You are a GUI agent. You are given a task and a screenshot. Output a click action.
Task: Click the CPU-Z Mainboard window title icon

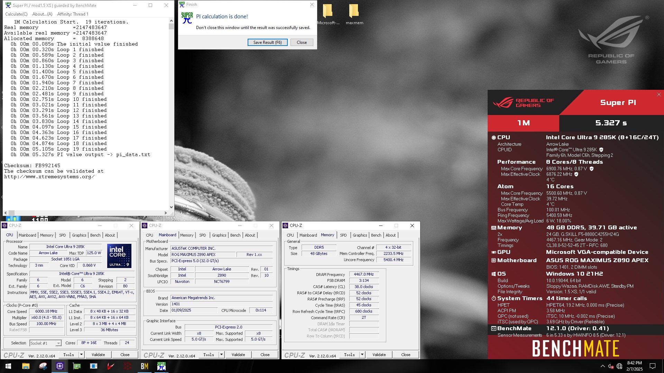145,226
